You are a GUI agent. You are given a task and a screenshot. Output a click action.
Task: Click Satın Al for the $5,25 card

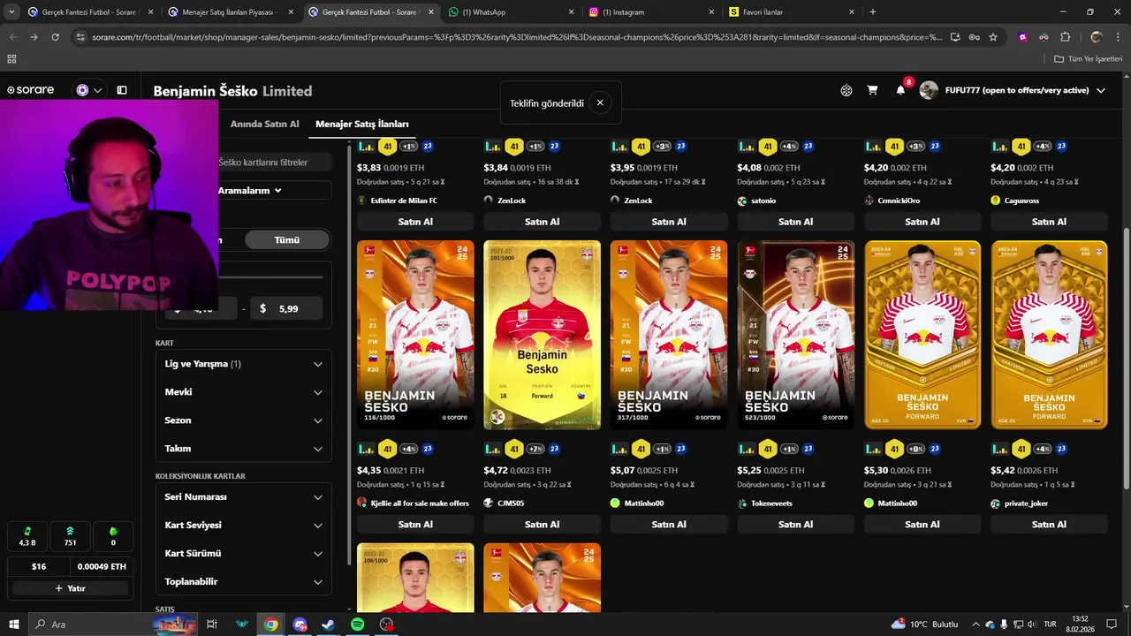point(795,524)
